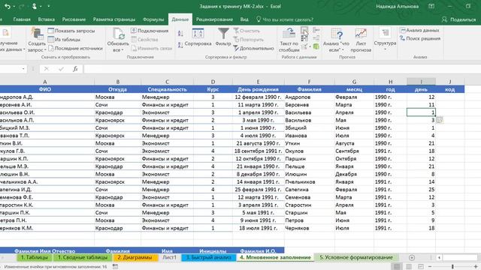The height and width of the screenshot is (270, 481).
Task: Select cell 'Васильева' in Фамилия column
Action: (x=309, y=112)
